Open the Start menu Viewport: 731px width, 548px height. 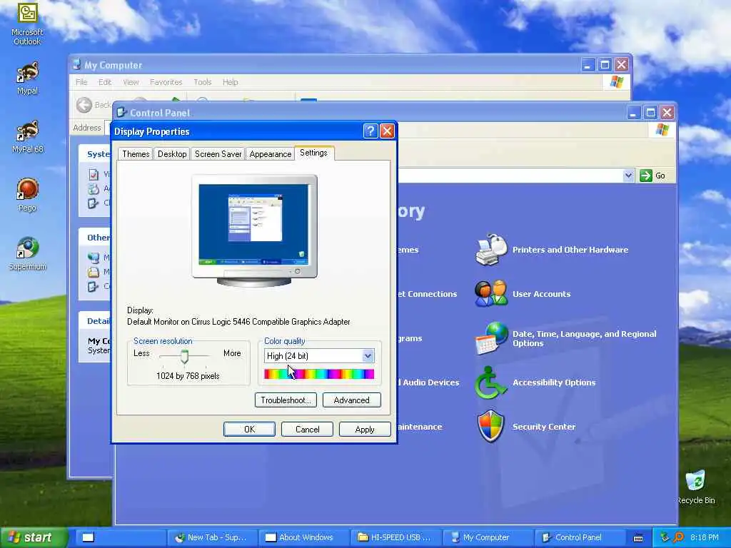[34, 537]
